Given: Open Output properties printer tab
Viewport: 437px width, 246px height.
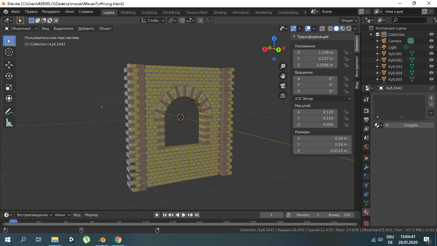Looking at the screenshot, I should point(366,120).
